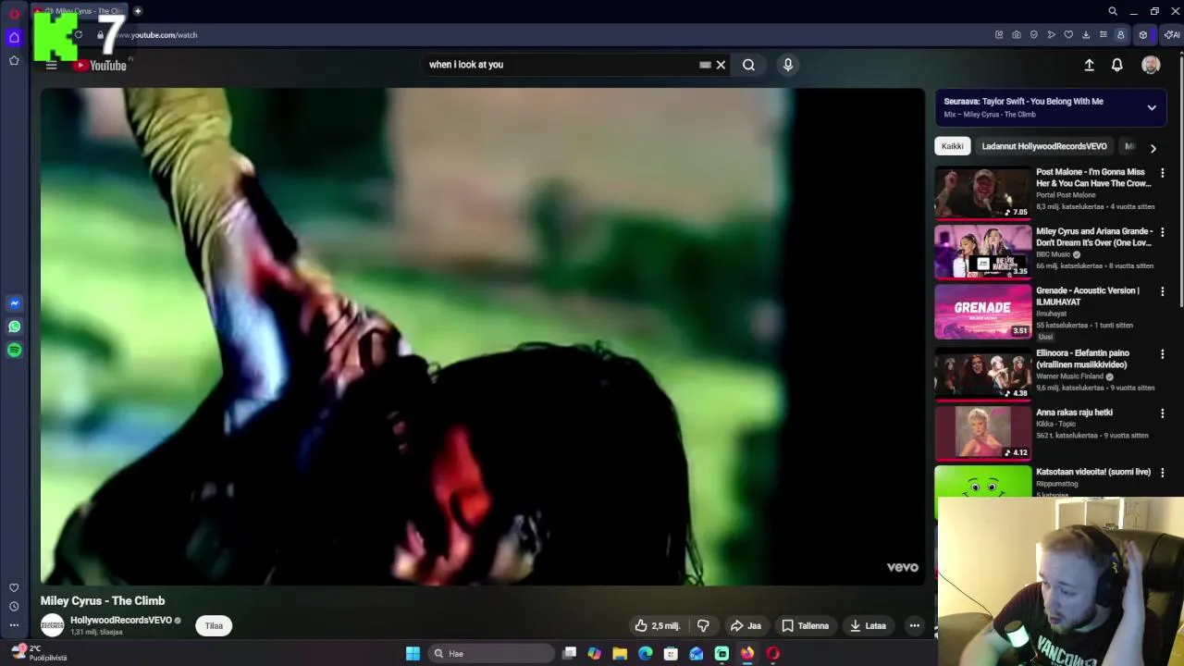
Task: Play the Post Malone video thumbnail
Action: coord(982,192)
